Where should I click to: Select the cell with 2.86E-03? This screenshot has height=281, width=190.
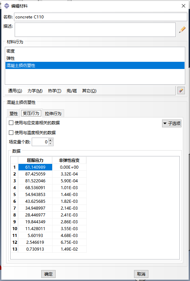(69, 222)
